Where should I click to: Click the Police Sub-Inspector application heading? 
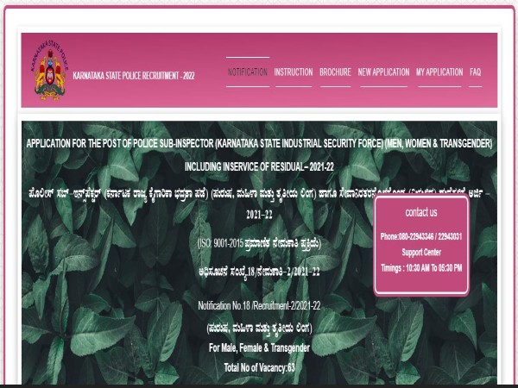[x=259, y=143]
